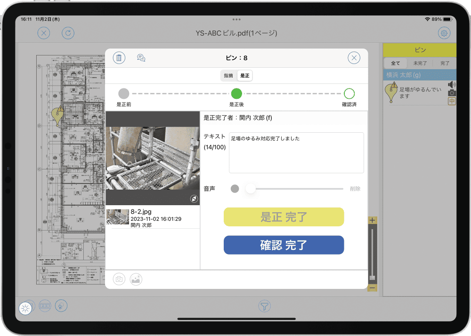Click the reload icon in the top bar

(68, 33)
